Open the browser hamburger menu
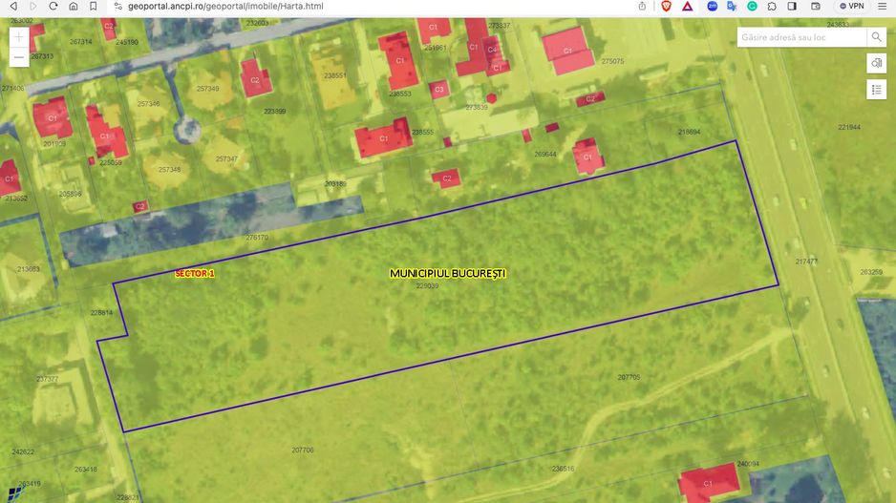 coord(882,6)
